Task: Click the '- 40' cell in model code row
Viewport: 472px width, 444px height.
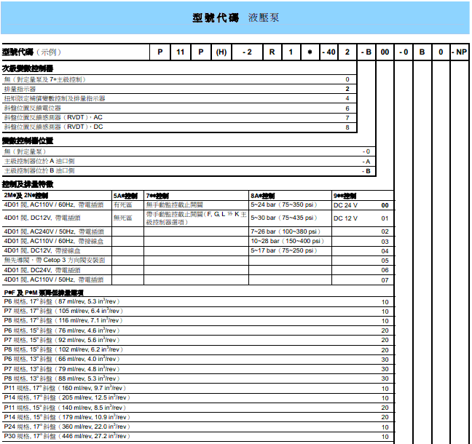Action: [329, 52]
